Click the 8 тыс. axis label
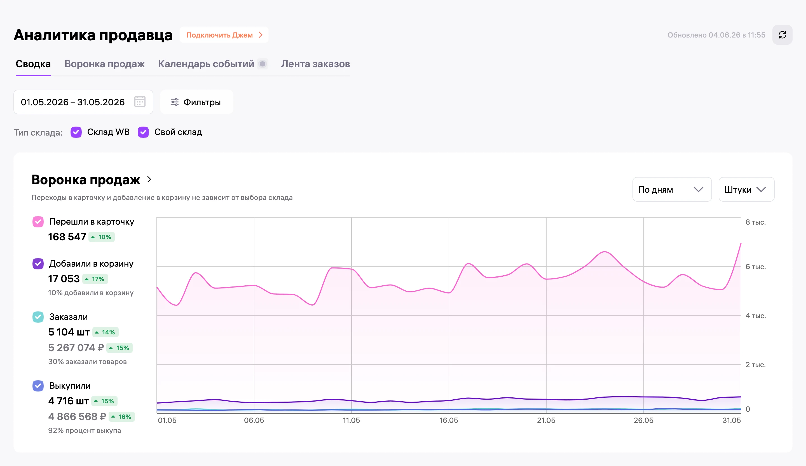The height and width of the screenshot is (466, 806). [x=756, y=222]
